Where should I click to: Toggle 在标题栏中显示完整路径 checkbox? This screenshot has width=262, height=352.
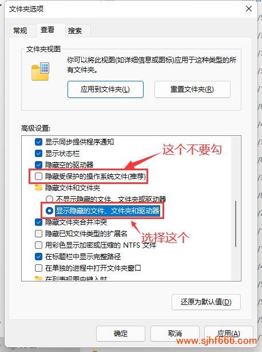[x=38, y=256]
